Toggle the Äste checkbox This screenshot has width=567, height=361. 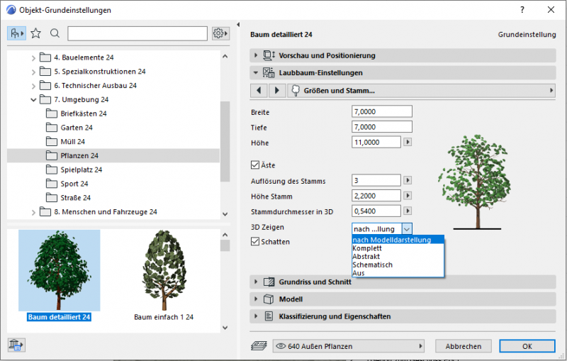click(256, 165)
